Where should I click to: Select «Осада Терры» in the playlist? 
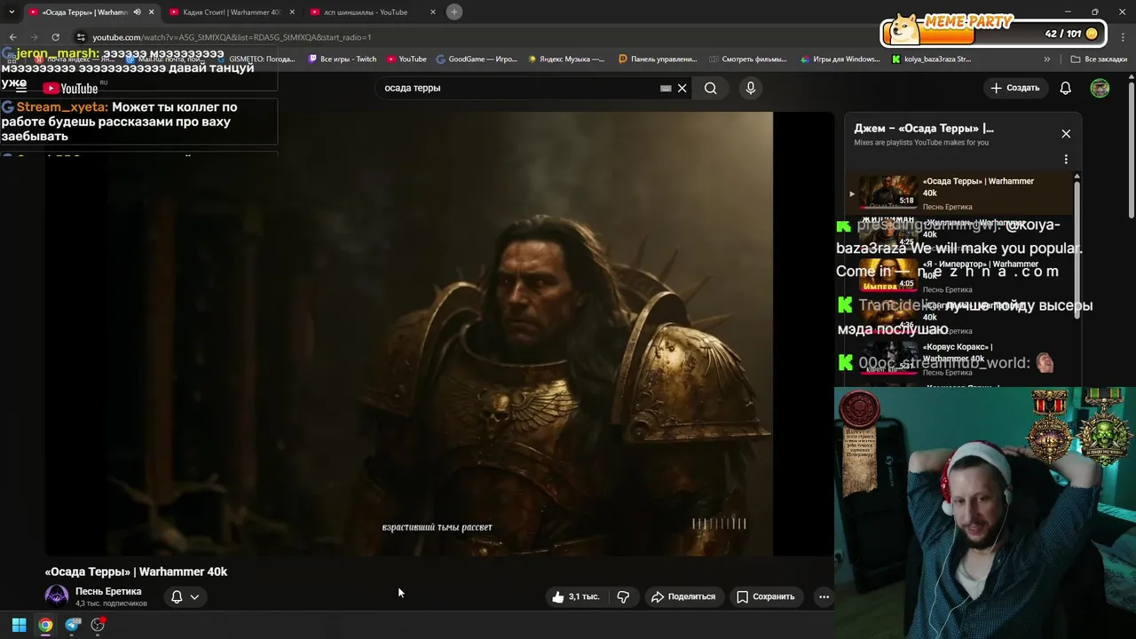tap(960, 193)
